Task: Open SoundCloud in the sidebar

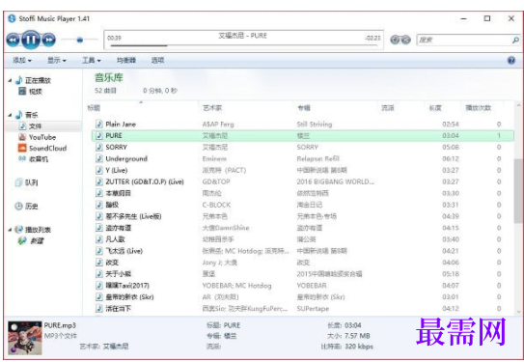Action: click(42, 148)
